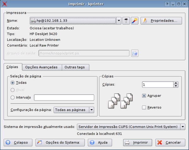Click the Imprimir print button
The image size is (189, 150).
(x=138, y=142)
